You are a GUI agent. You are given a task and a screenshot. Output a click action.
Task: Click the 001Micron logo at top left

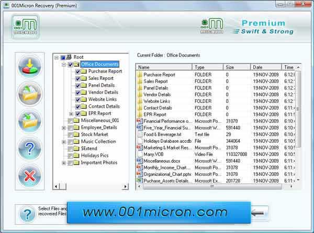tap(26, 26)
